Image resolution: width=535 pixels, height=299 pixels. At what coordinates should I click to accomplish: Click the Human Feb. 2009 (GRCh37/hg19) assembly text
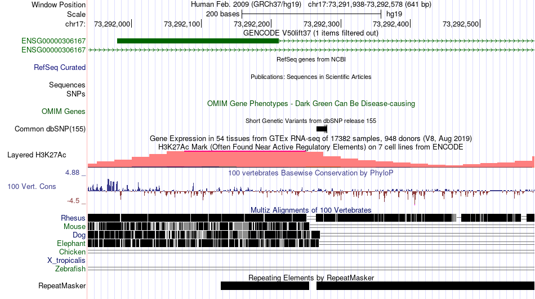pos(246,5)
